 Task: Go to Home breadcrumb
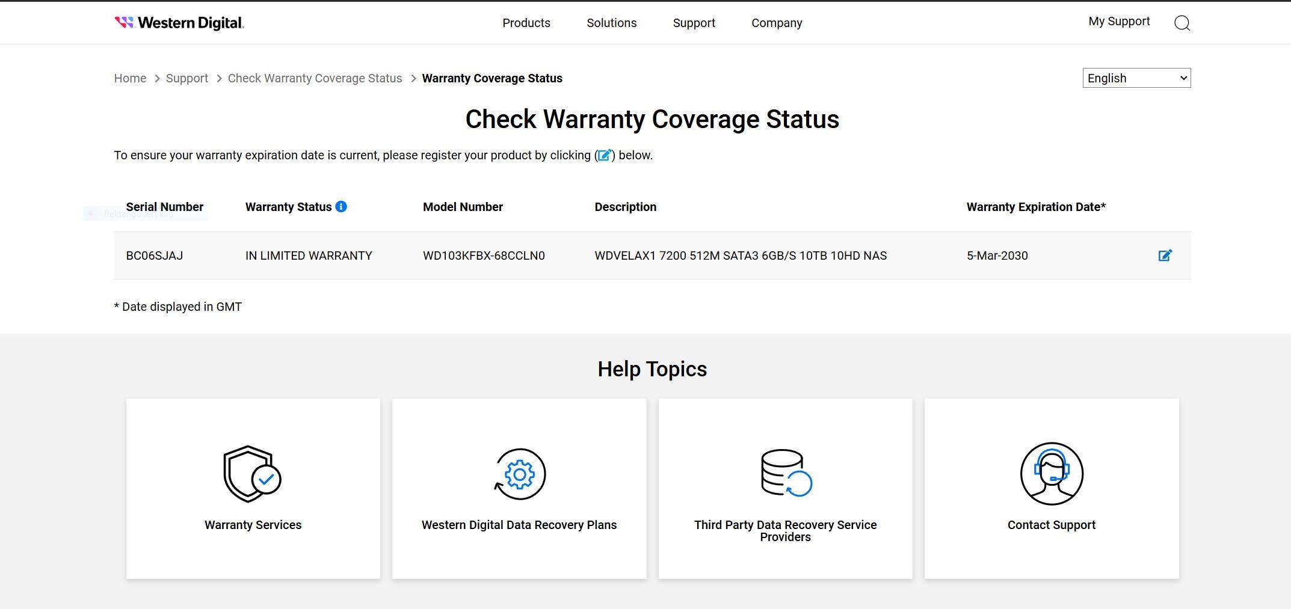(x=130, y=78)
